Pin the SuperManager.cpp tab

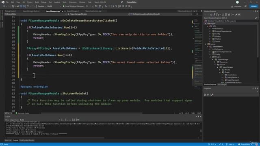click(x=63, y=11)
